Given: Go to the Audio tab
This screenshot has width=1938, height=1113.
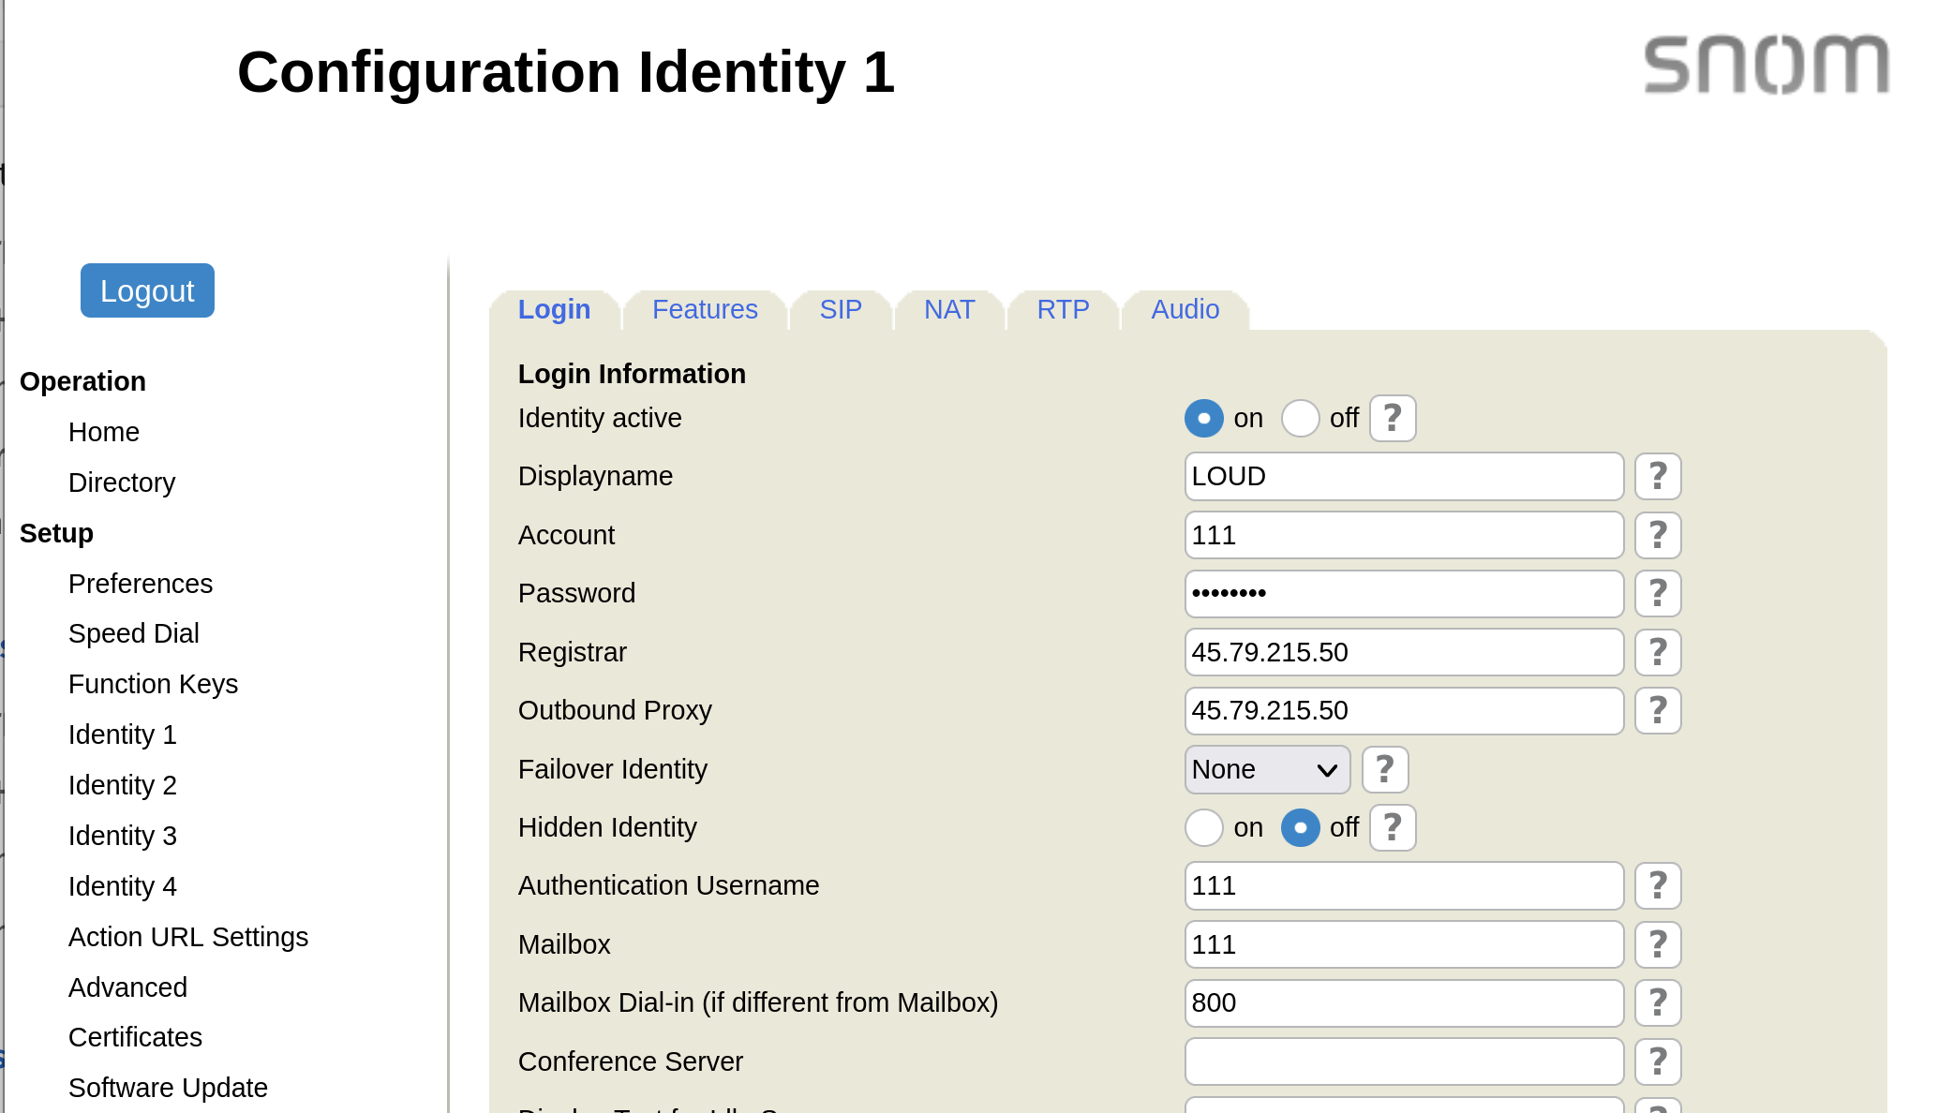Looking at the screenshot, I should pos(1185,310).
